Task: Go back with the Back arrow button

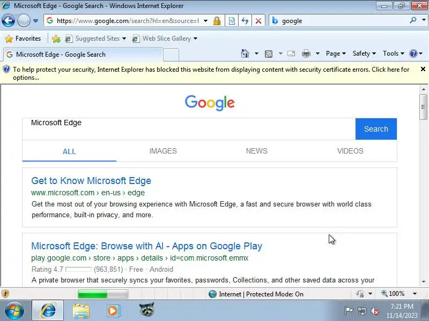Action: [8, 20]
